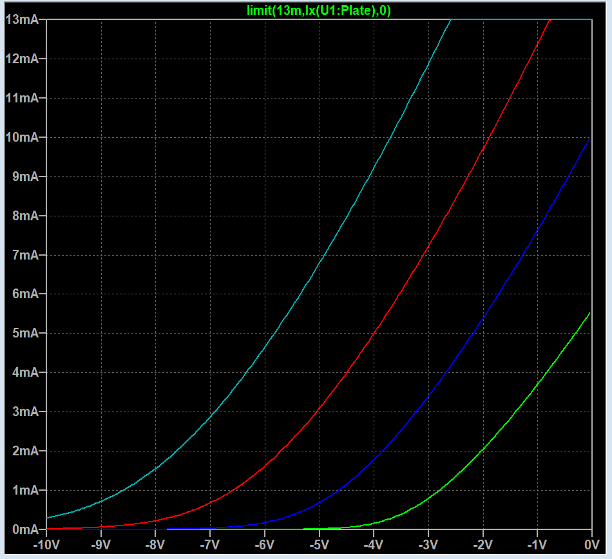Click the limit(13m,Ix(U1:Plate),0) trace label
The width and height of the screenshot is (612, 559).
pos(318,10)
